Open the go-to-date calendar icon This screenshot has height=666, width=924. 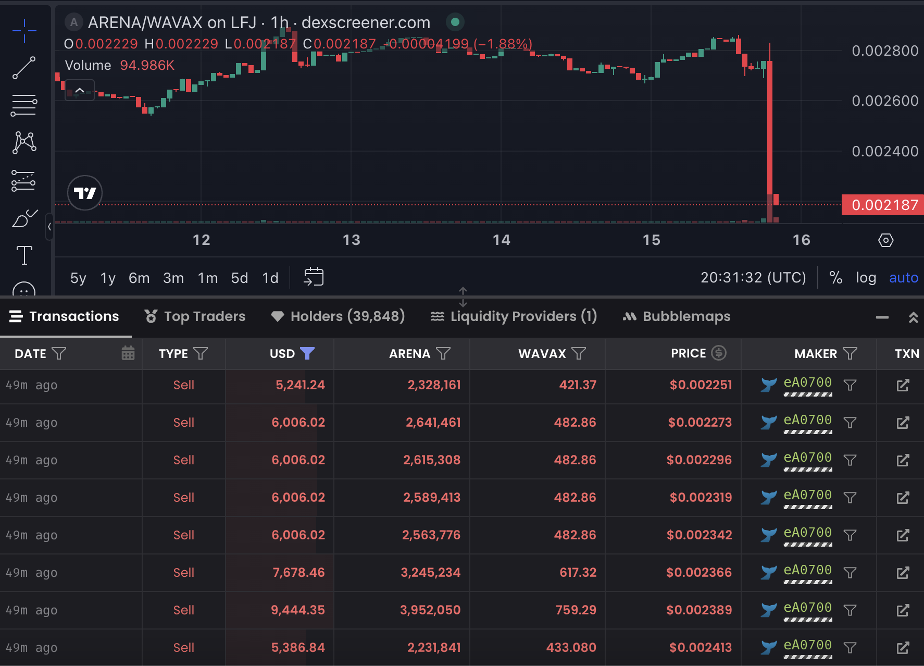tap(314, 277)
